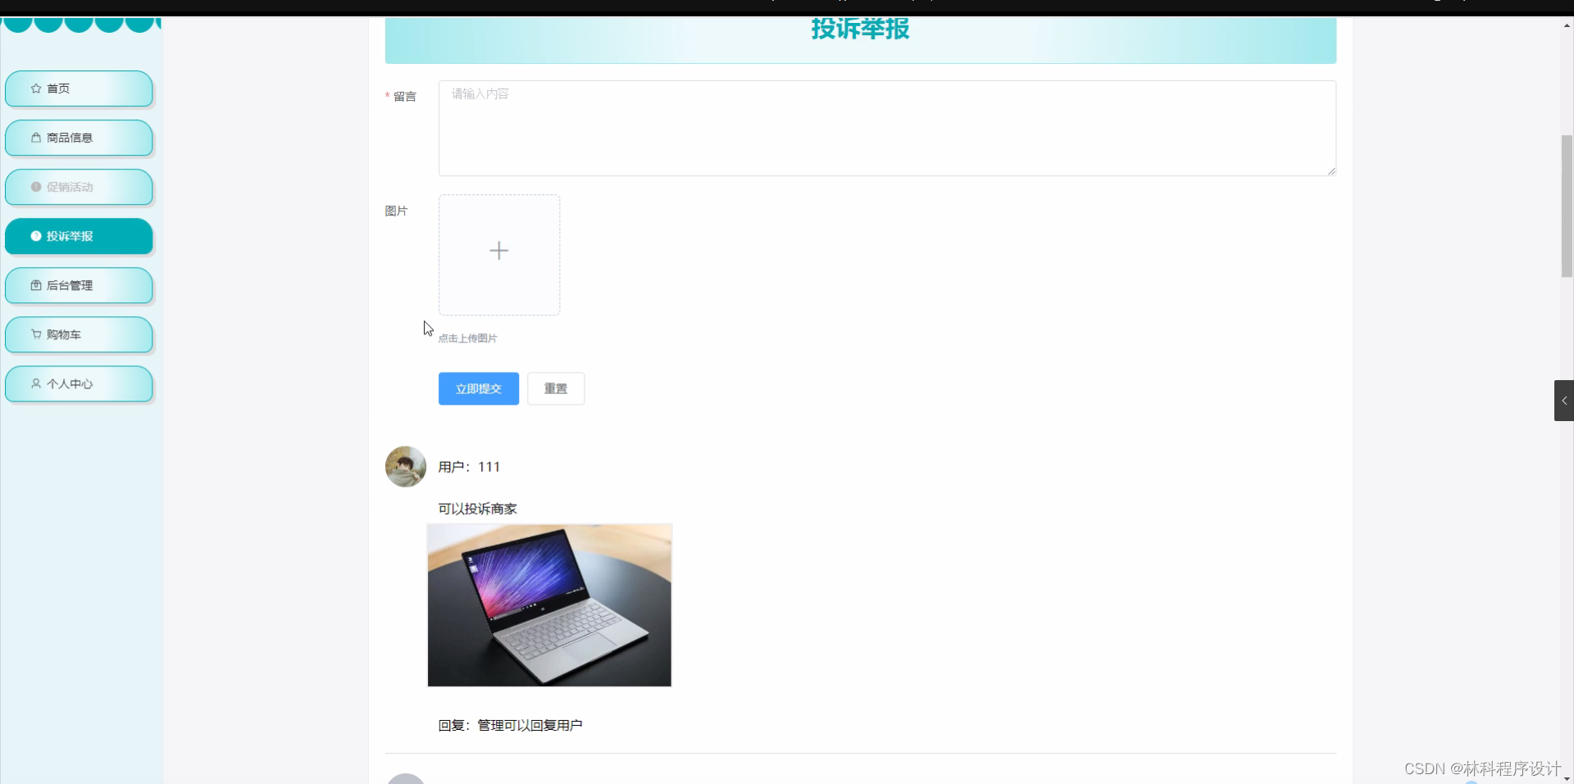Open the 购物车 menu item
The width and height of the screenshot is (1574, 784).
click(79, 334)
